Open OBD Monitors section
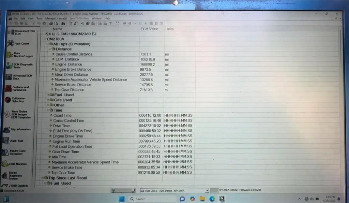 (x=17, y=164)
